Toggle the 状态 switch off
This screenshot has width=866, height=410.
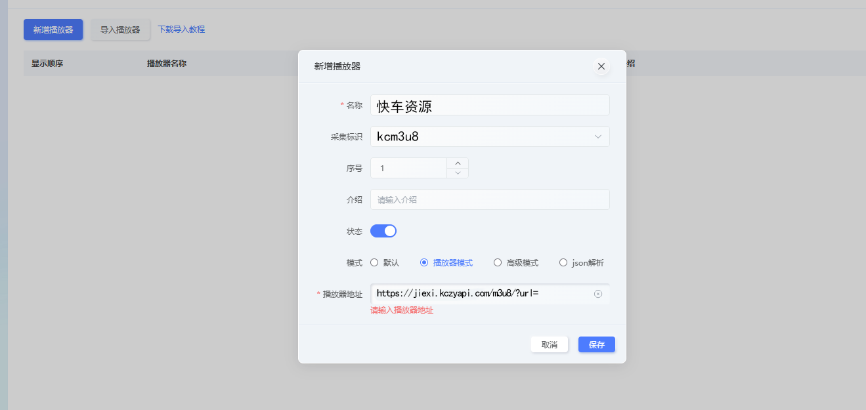[383, 231]
